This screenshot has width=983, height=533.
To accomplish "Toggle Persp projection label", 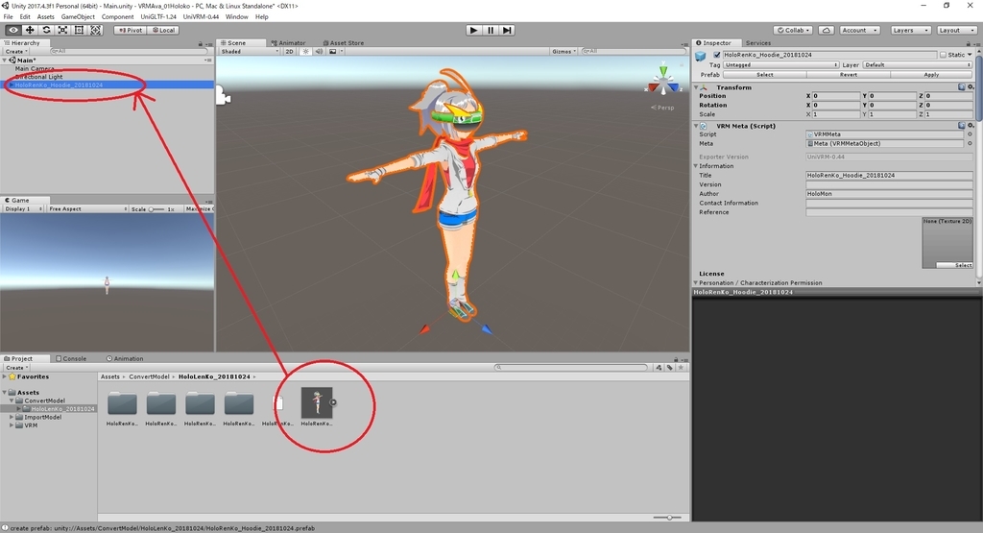I will 662,108.
